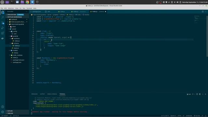Open the Docker view in activity bar

(x=3, y=38)
